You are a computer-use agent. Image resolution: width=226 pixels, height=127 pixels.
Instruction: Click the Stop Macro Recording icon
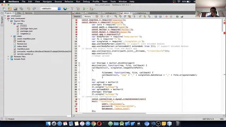click(x=171, y=17)
